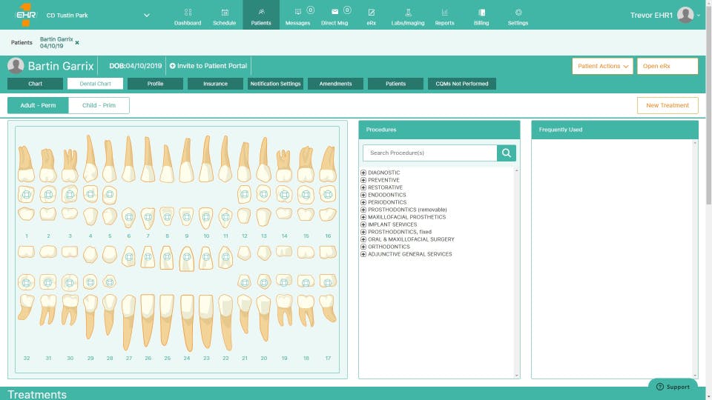This screenshot has height=400, width=712.
Task: Open the Messages icon in navigation
Action: [298, 12]
